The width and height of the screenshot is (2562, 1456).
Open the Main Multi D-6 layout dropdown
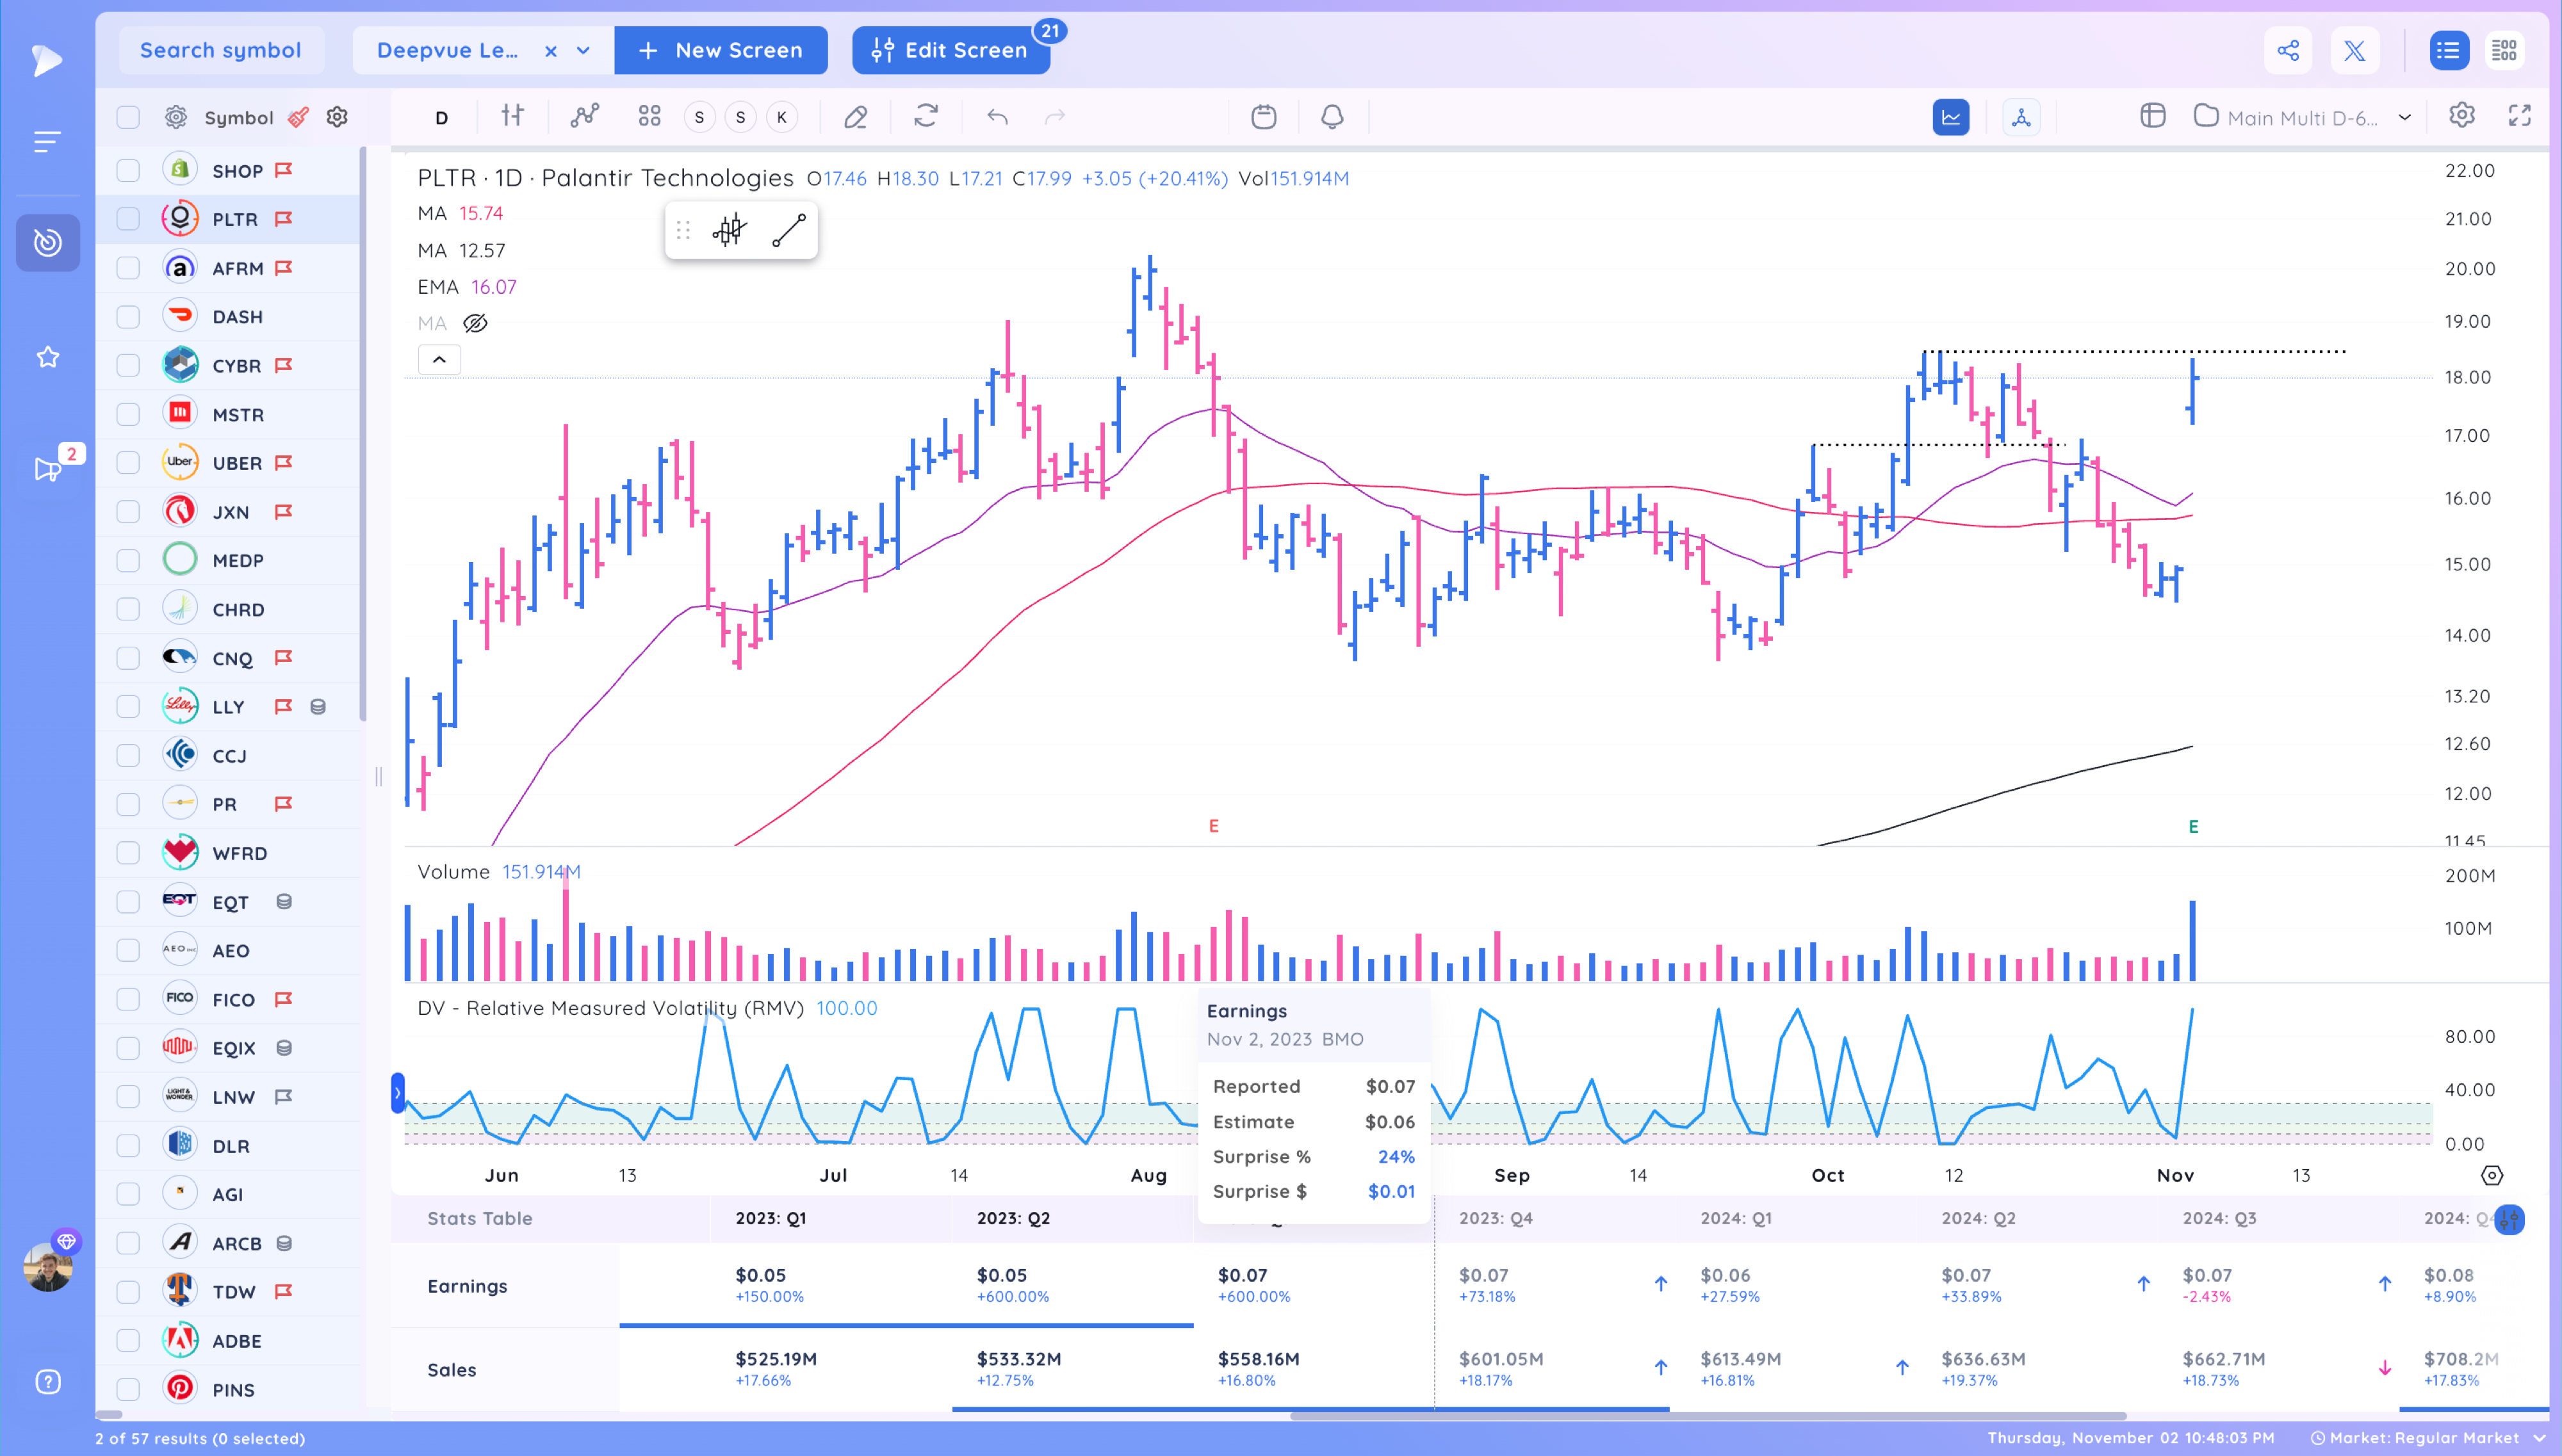(x=2404, y=117)
